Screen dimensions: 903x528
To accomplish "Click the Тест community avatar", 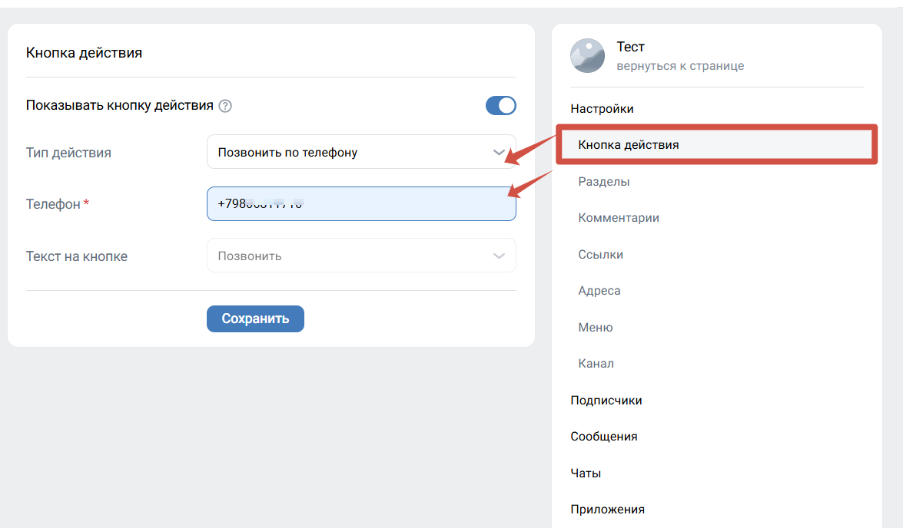I will tap(587, 56).
